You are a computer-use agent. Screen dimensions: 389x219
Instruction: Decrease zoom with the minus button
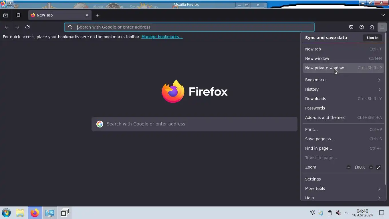tap(348, 167)
